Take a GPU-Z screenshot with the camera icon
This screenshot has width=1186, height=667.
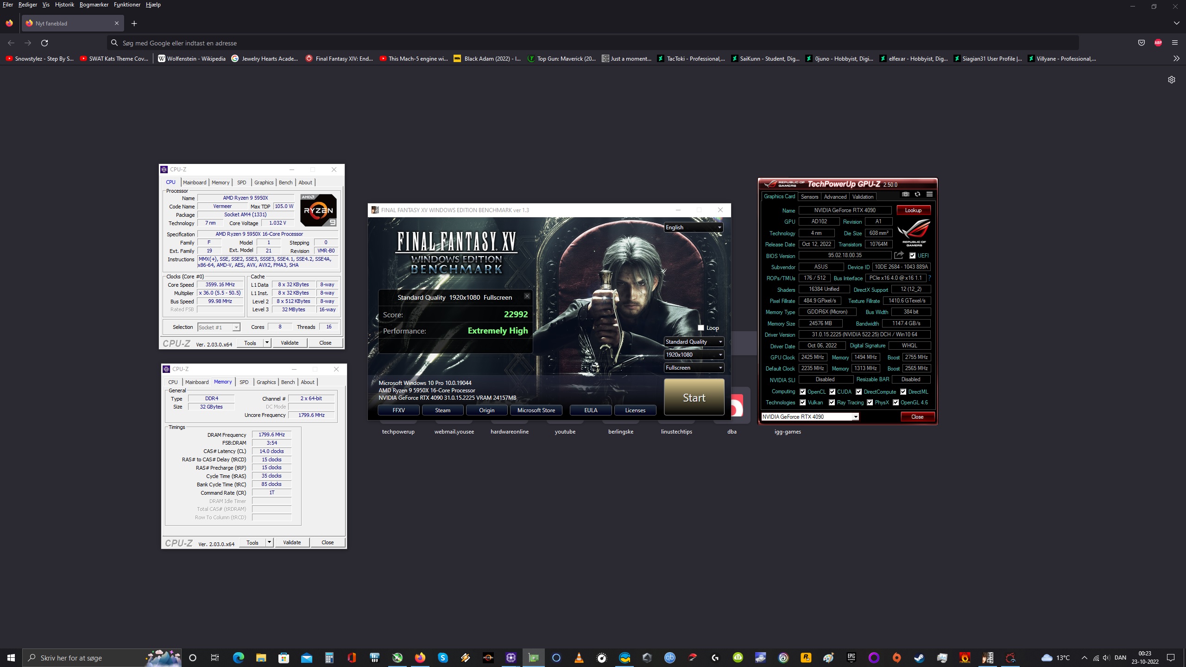click(906, 195)
